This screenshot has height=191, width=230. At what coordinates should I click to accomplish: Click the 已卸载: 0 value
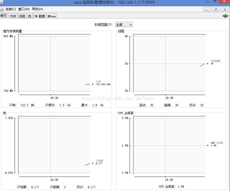[65, 187]
